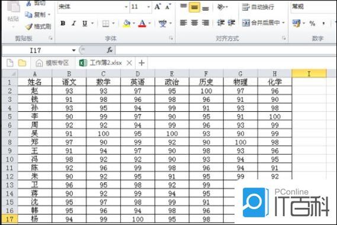Toggle Italic formatting
The width and height of the screenshot is (337, 225).
pos(73,23)
